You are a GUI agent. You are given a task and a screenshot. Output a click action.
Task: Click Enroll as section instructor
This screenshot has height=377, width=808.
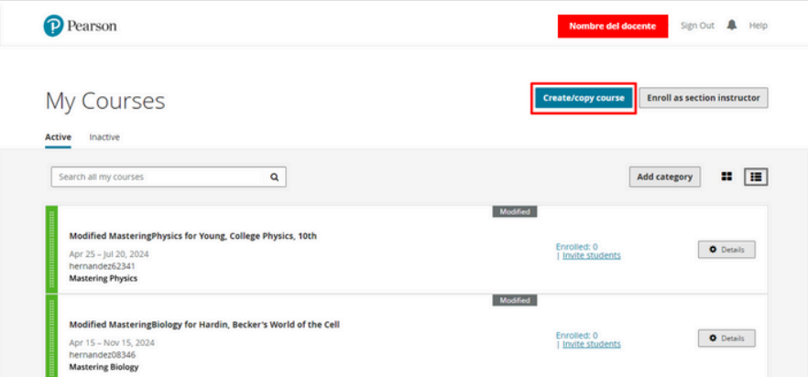pyautogui.click(x=704, y=98)
